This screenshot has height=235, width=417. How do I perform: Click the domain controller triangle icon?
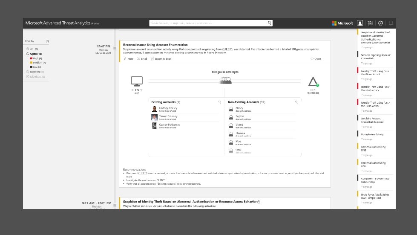point(313,82)
